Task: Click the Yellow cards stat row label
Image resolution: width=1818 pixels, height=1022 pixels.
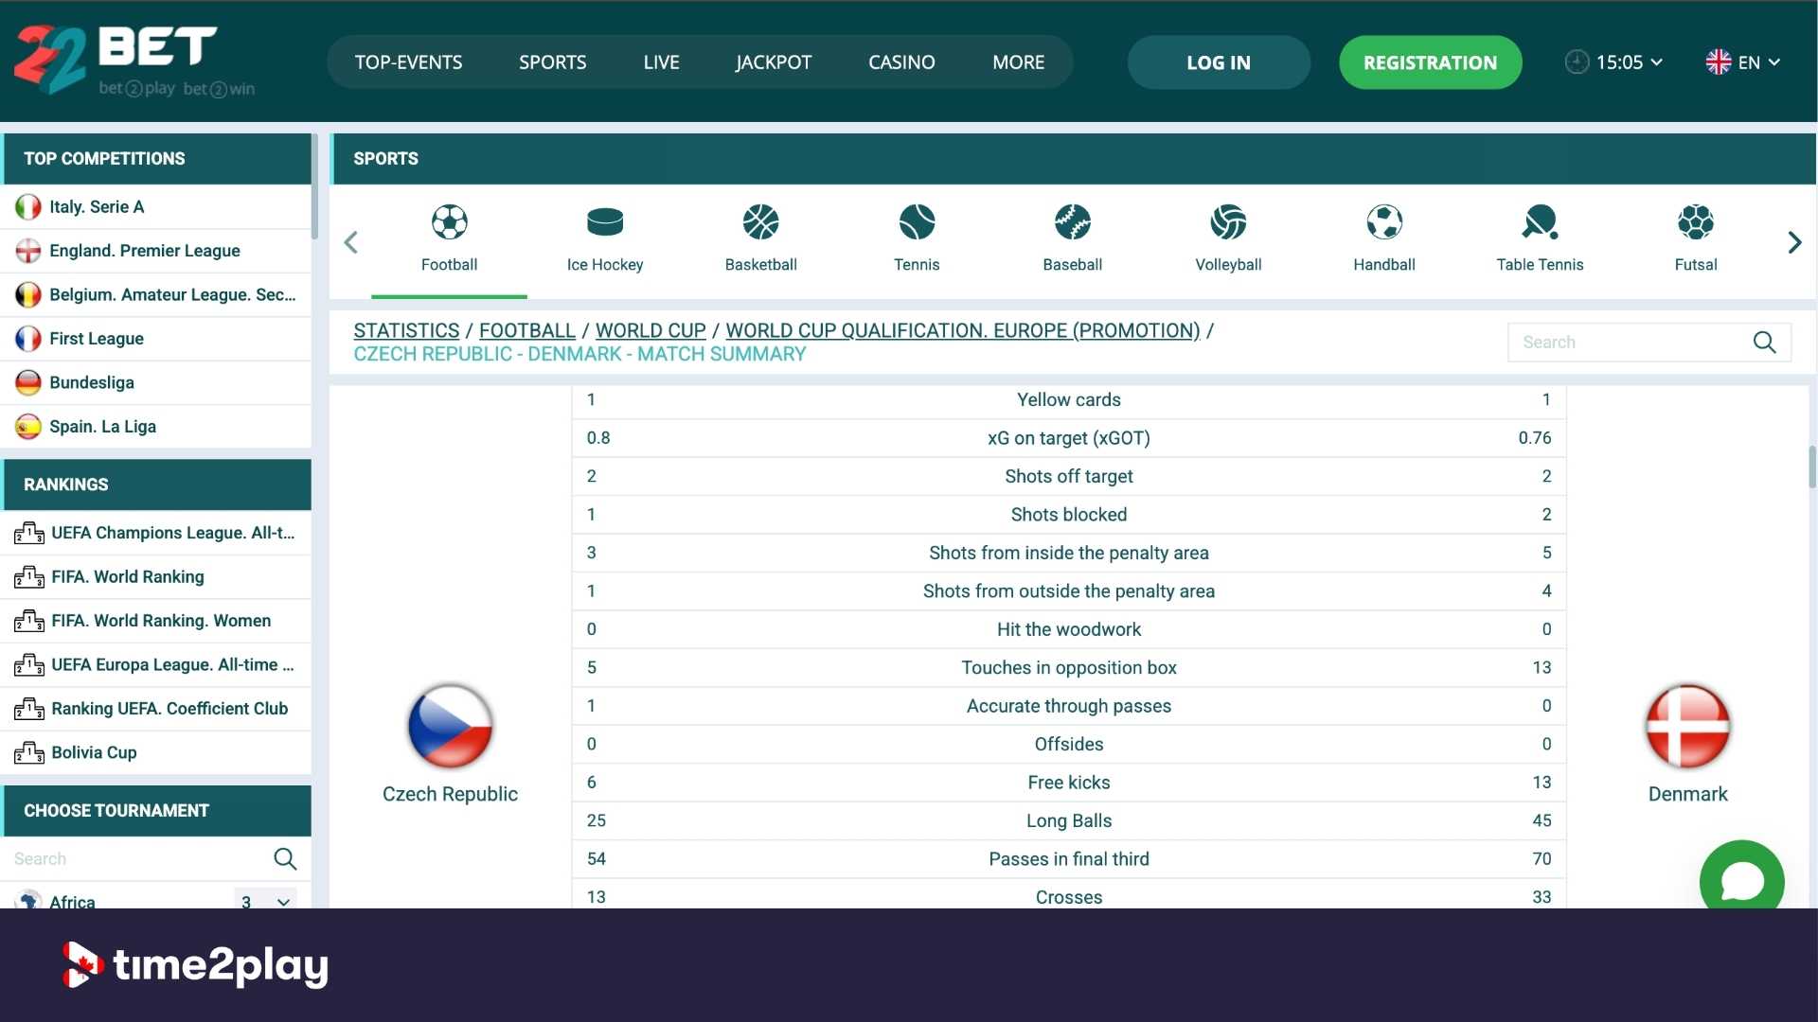Action: [x=1068, y=399]
